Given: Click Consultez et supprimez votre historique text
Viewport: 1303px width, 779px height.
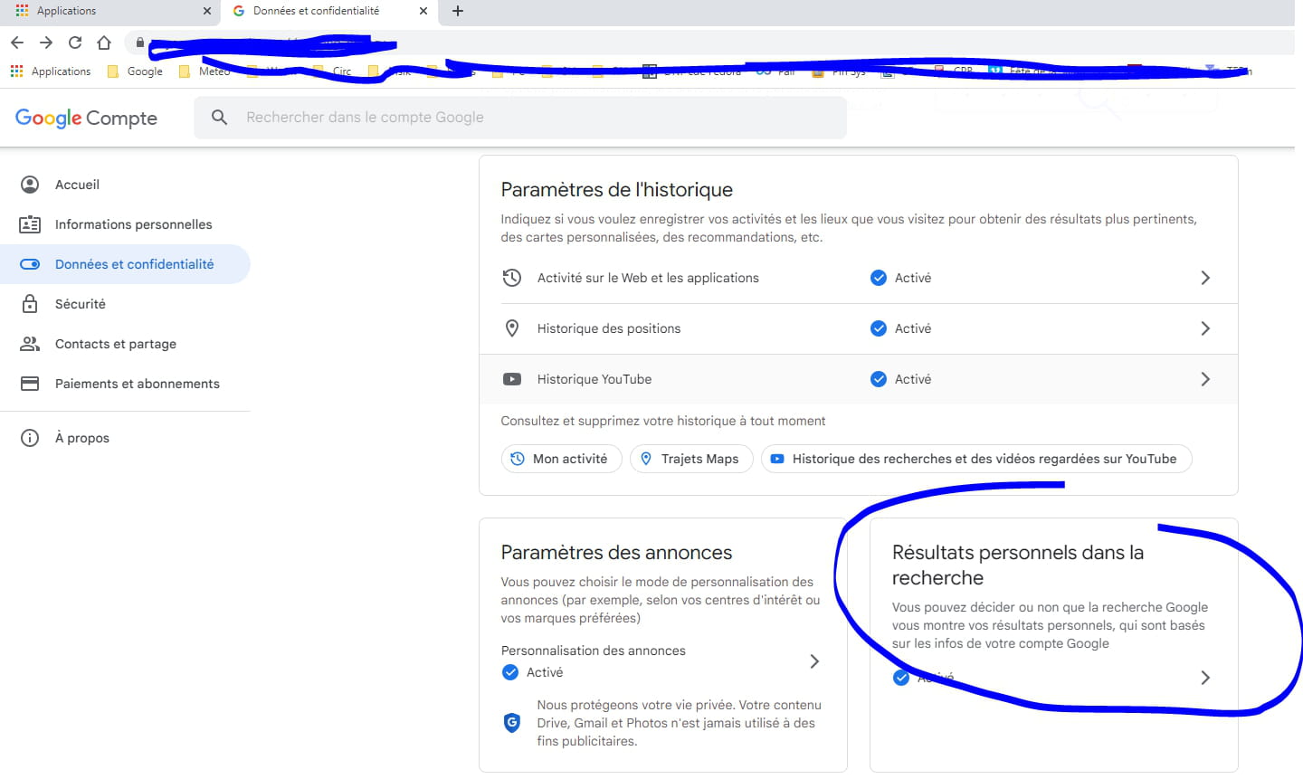Looking at the screenshot, I should pos(662,421).
